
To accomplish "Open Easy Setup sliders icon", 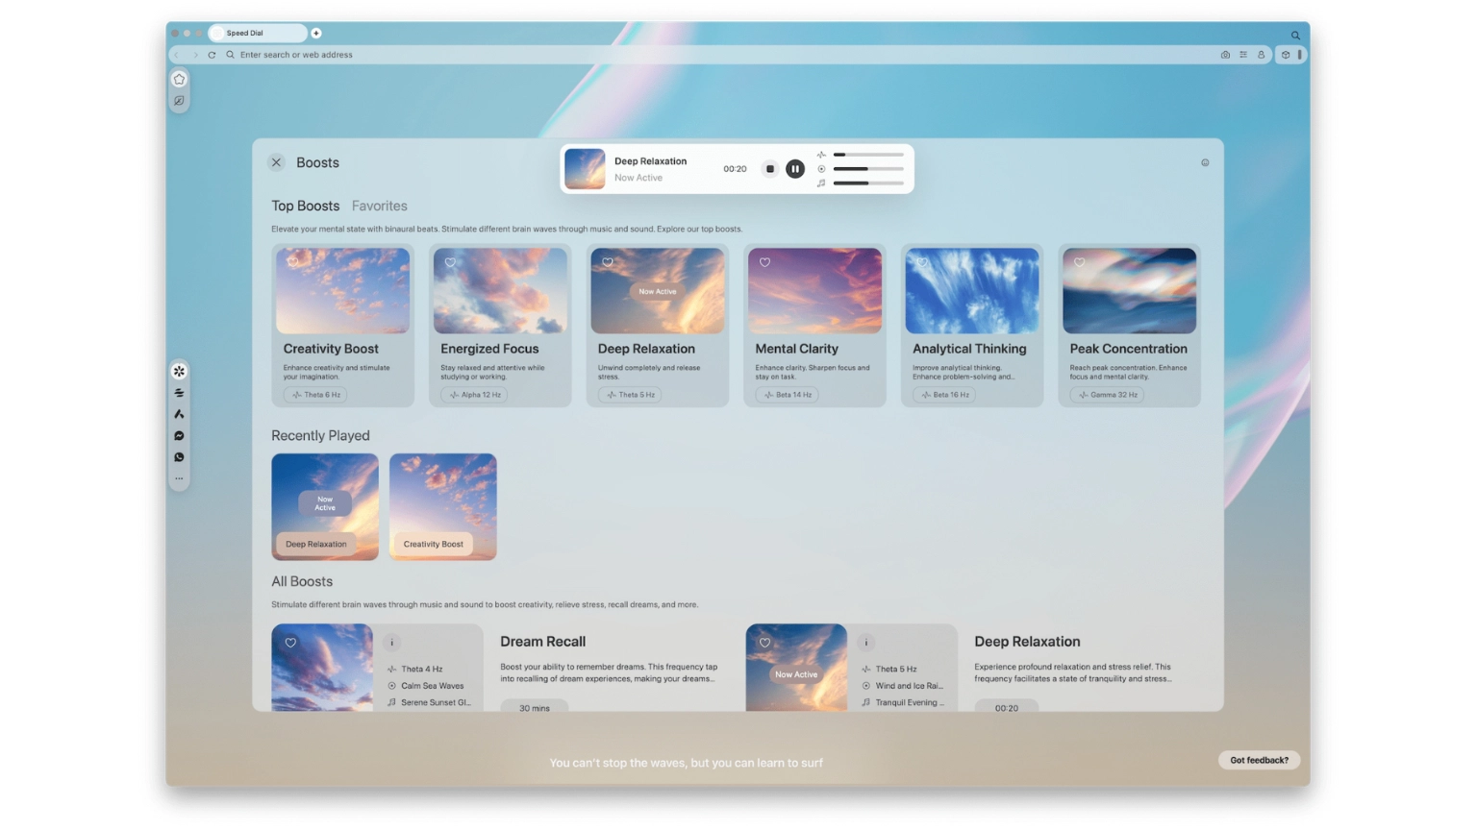I will [x=1243, y=55].
